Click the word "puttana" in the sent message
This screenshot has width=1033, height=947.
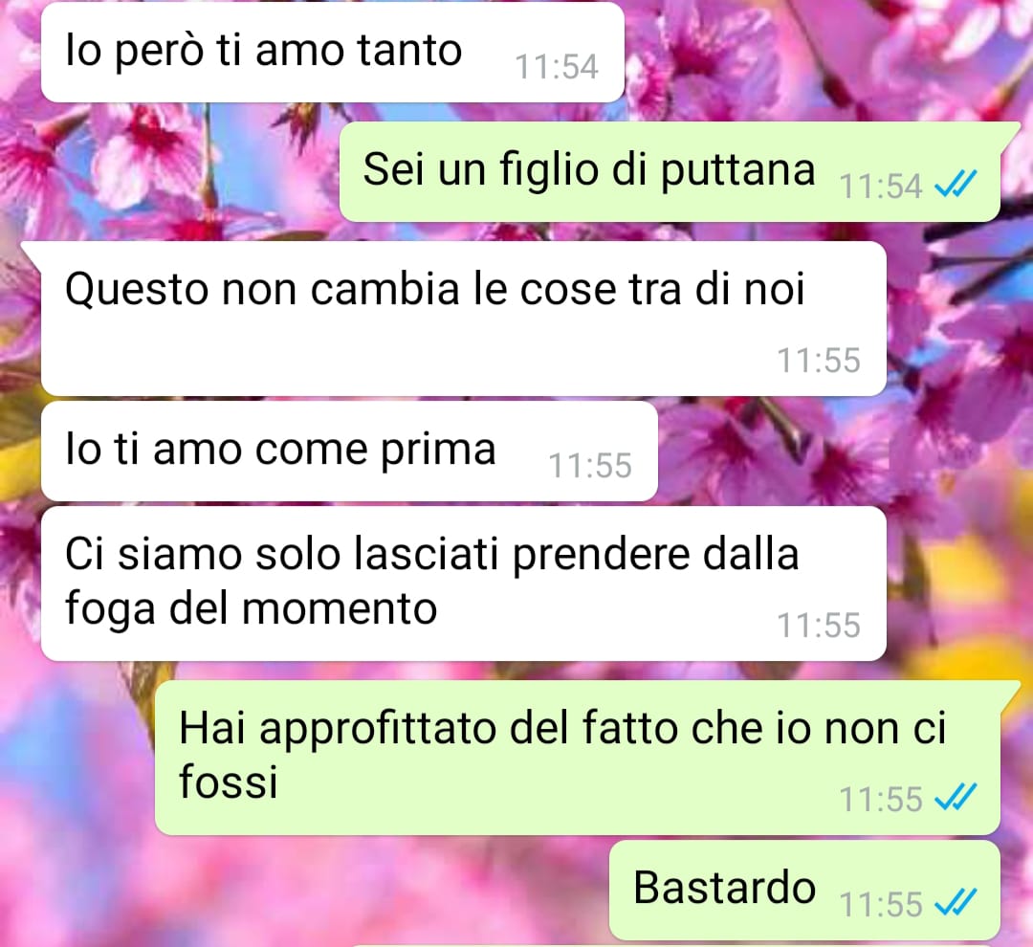pos(737,170)
